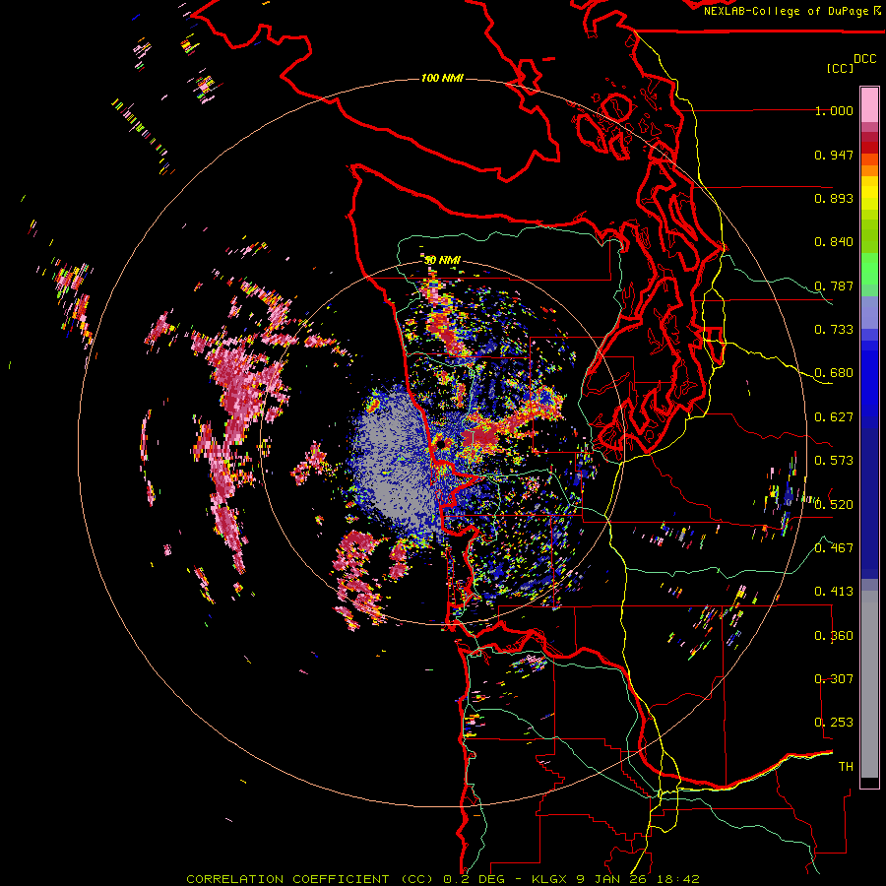Click the black radar site dot at center
The height and width of the screenshot is (886, 886).
(441, 445)
